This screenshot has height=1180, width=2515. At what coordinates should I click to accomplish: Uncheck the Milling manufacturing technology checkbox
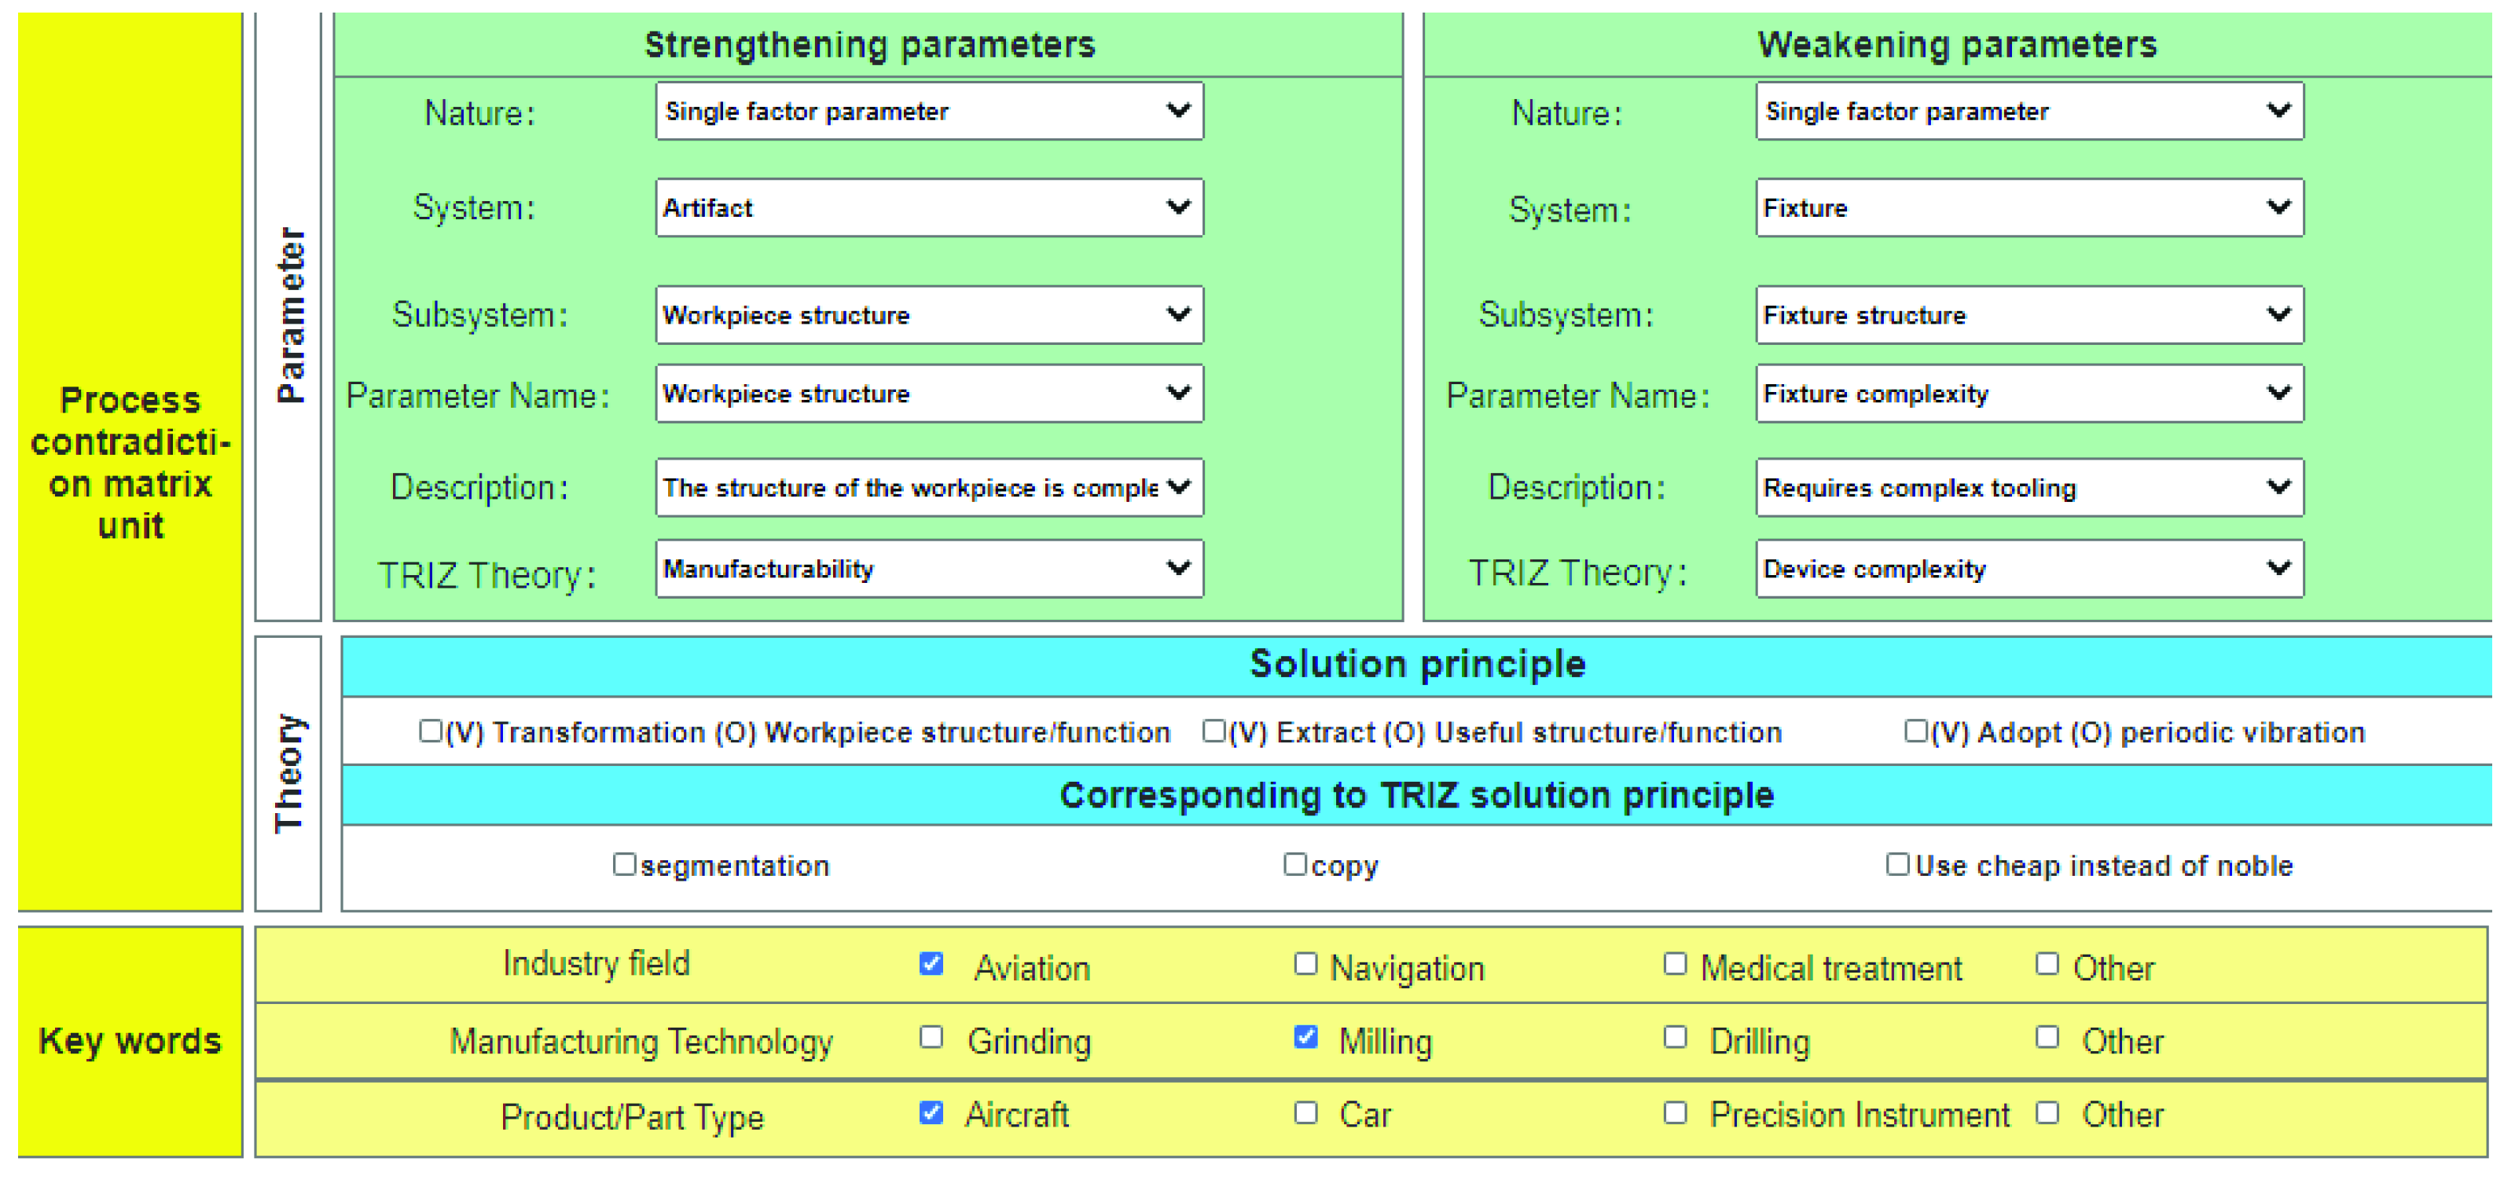point(1305,1036)
